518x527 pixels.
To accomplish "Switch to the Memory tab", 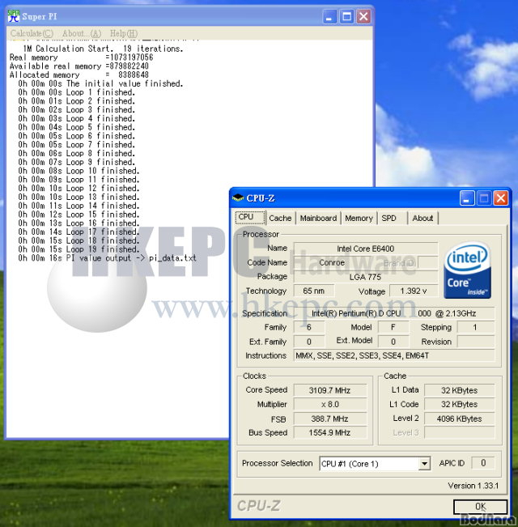I will click(359, 219).
